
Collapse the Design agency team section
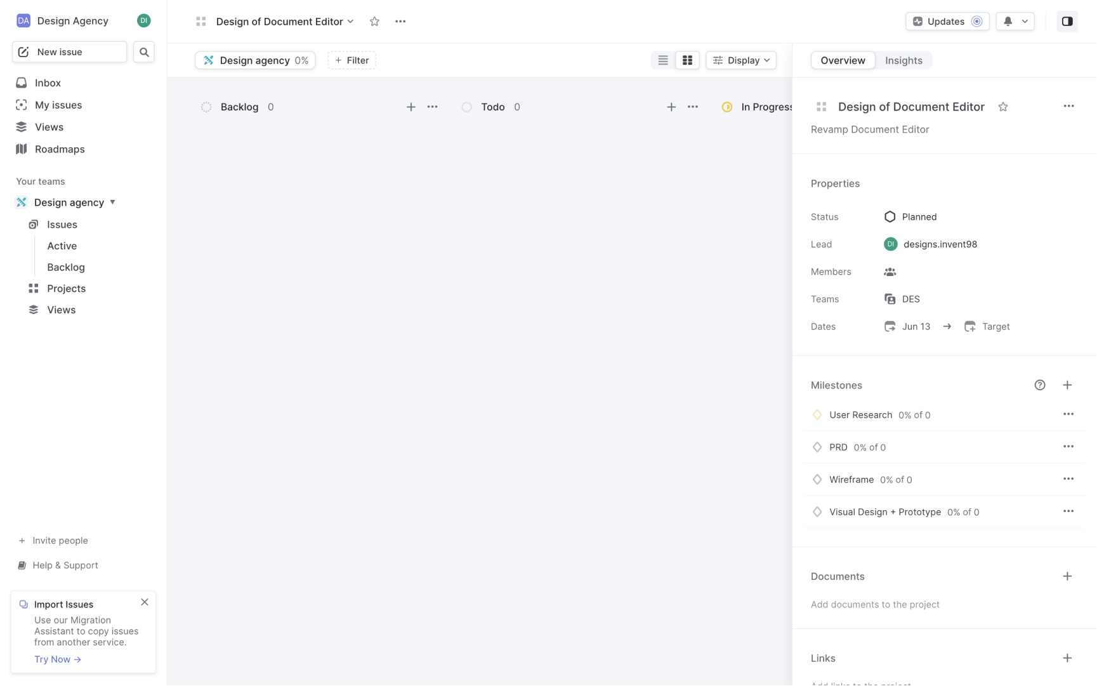(x=113, y=202)
